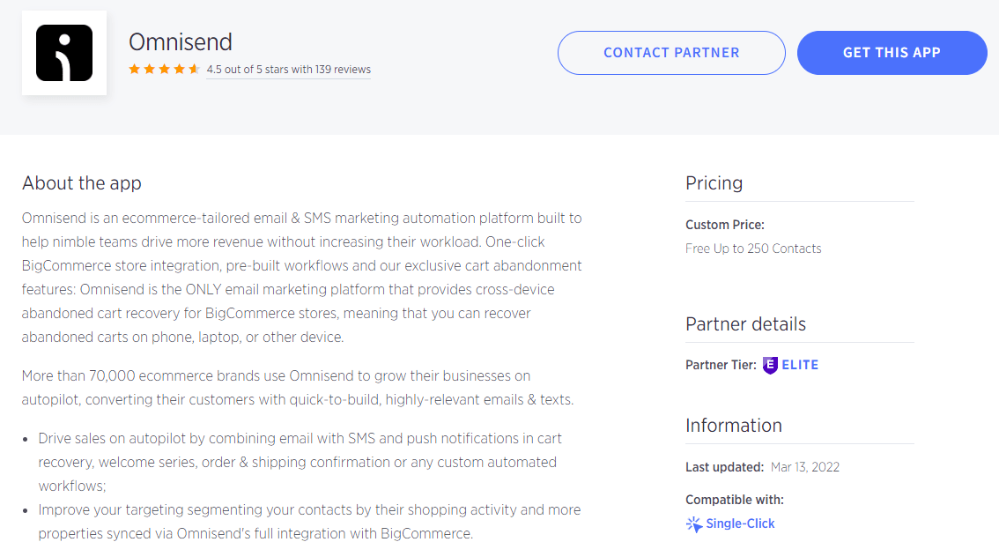Viewport: 999px width, 542px height.
Task: Follow the ELITE partner tier link
Action: [800, 365]
